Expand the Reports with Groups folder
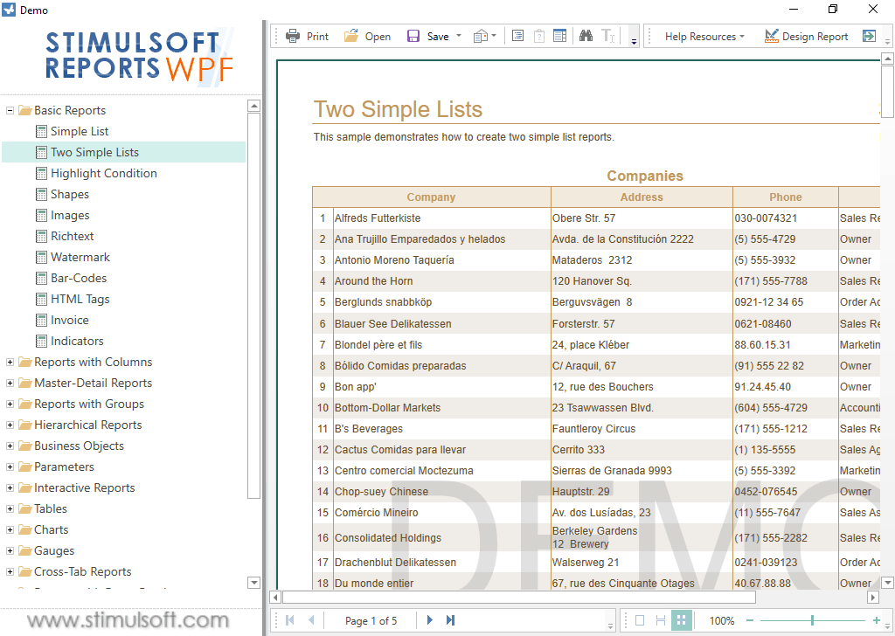The width and height of the screenshot is (895, 636). tap(9, 404)
